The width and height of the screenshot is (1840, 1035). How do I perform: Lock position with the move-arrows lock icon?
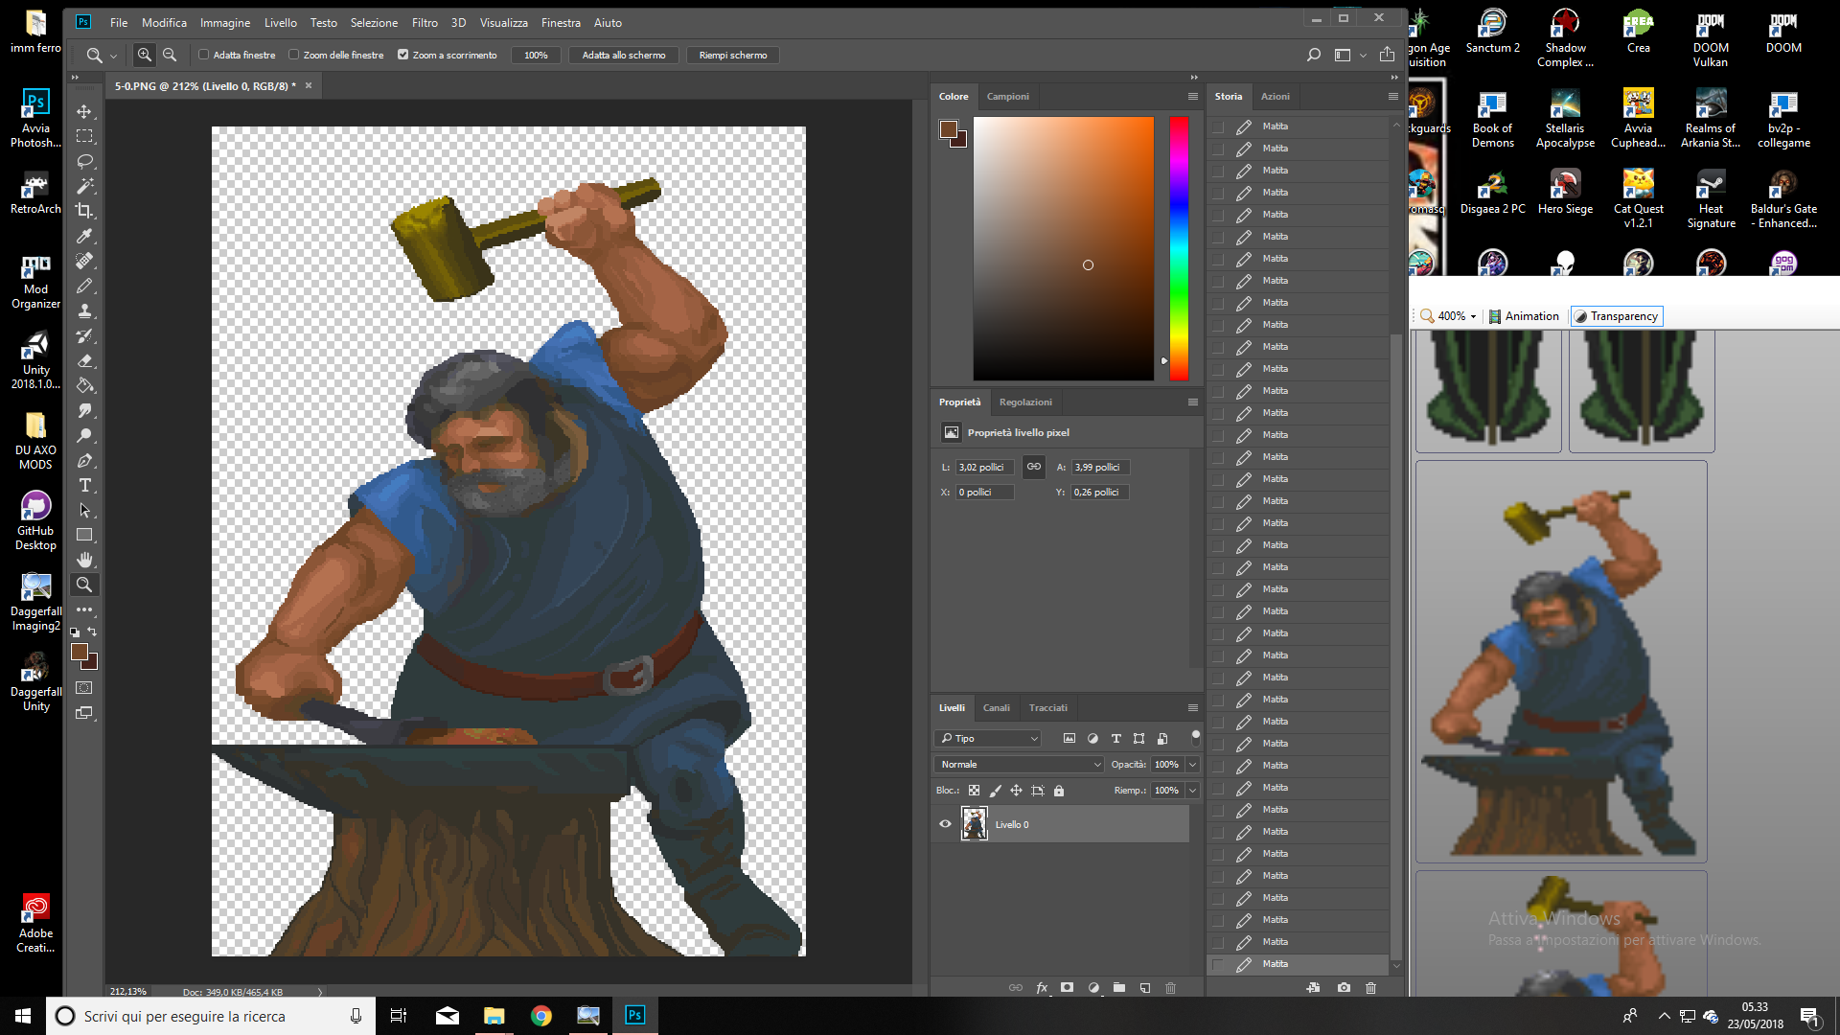(1016, 791)
